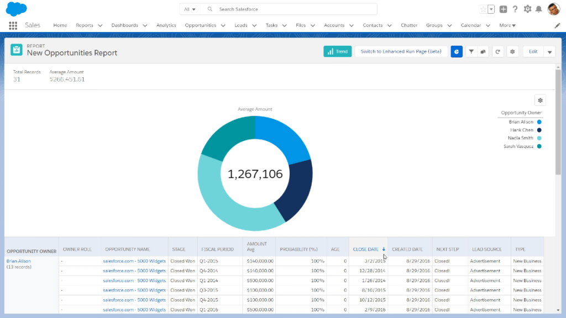Toggle the chart display button

pos(457,51)
